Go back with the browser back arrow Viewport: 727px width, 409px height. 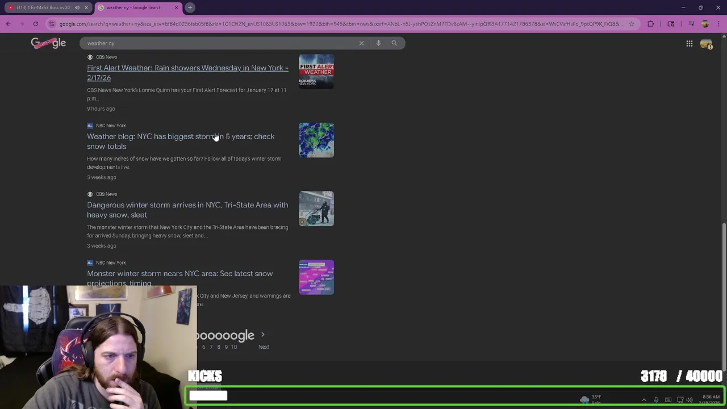point(8,24)
